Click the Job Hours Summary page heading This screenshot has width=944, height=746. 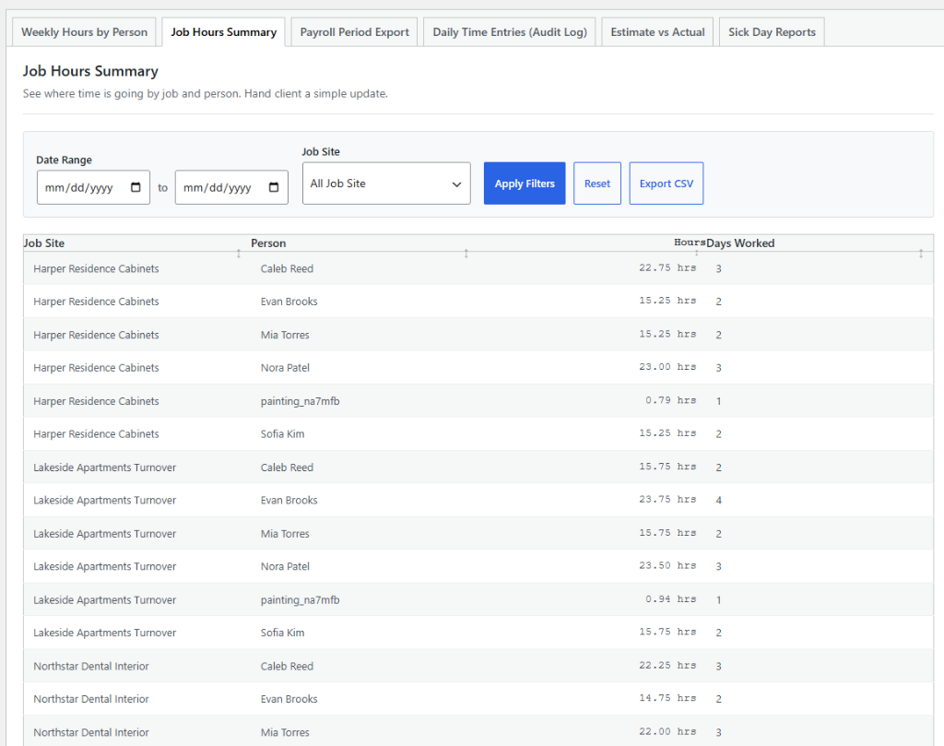pos(90,71)
